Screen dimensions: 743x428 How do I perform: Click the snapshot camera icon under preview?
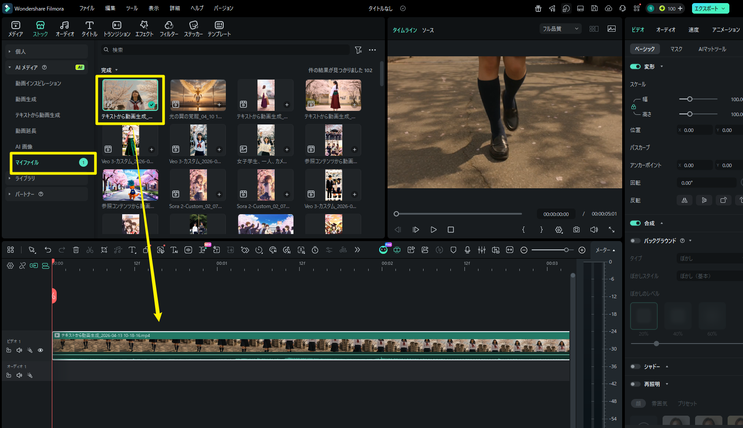click(x=576, y=230)
